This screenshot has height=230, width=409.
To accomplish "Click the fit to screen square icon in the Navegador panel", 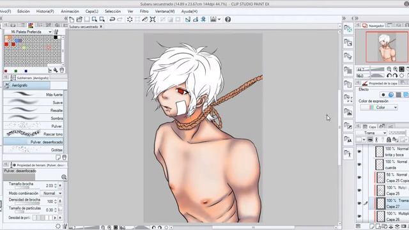I will [x=402, y=69].
